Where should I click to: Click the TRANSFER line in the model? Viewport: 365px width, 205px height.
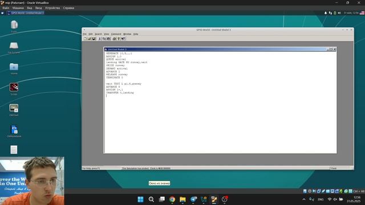click(120, 93)
